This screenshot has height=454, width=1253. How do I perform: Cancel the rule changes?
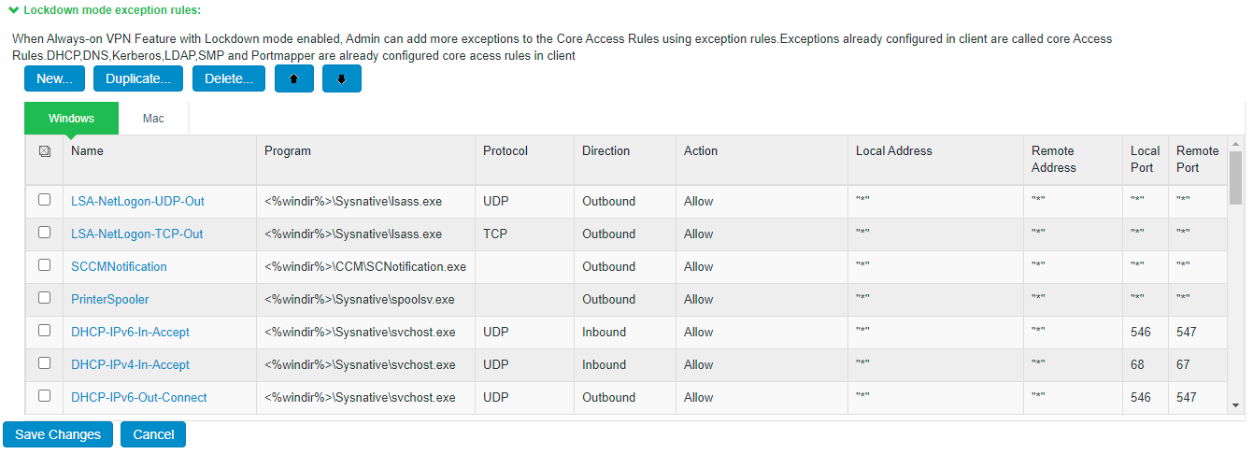click(153, 434)
